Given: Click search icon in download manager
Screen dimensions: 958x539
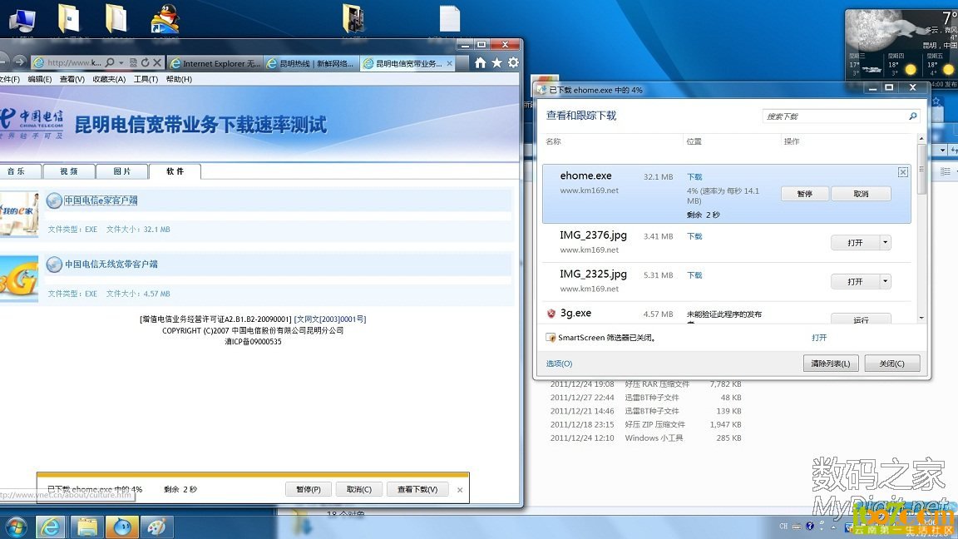Looking at the screenshot, I should click(913, 116).
